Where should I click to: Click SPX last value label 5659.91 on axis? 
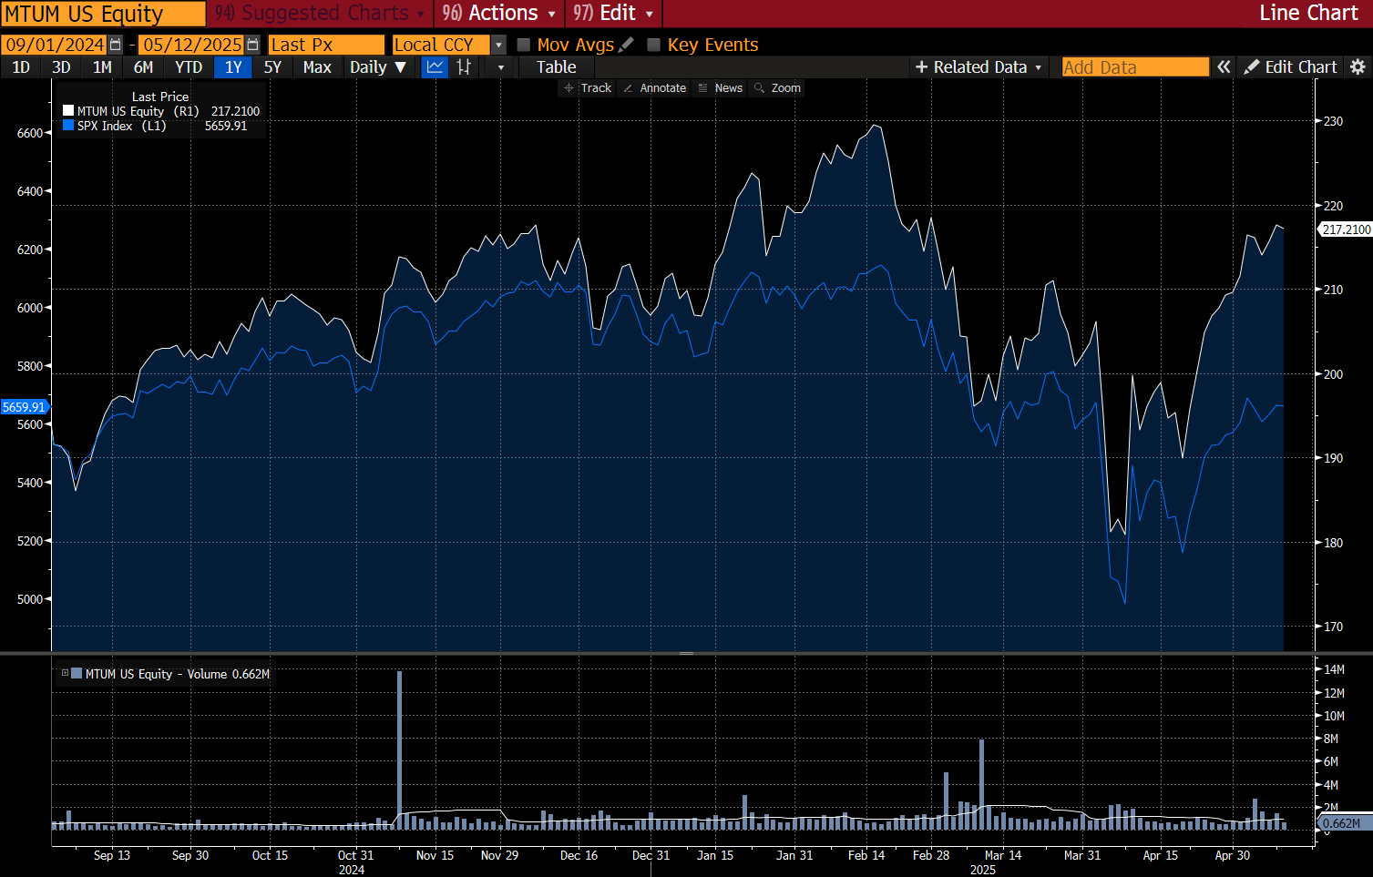click(x=24, y=407)
